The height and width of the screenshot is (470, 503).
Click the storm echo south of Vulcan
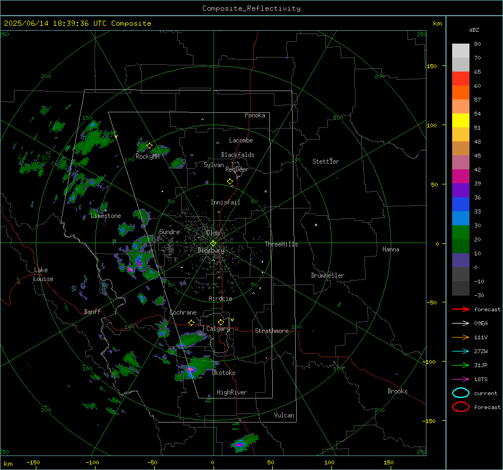(244, 443)
